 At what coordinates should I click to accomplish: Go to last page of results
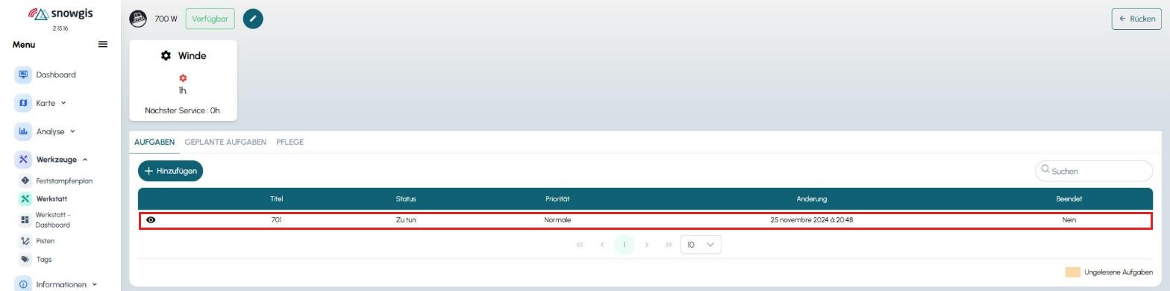669,245
